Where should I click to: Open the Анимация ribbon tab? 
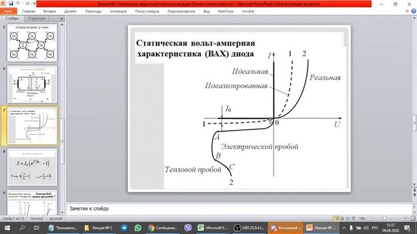pos(118,12)
